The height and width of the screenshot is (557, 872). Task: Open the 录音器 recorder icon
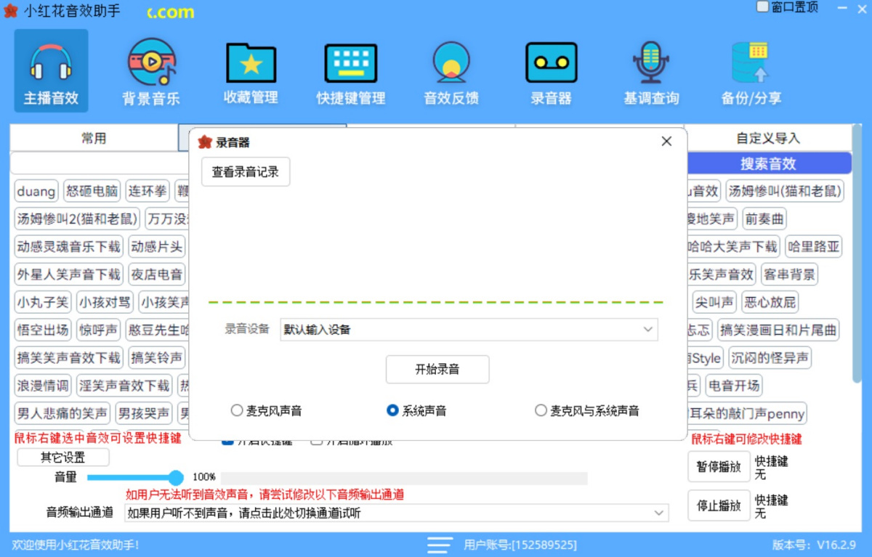(x=551, y=70)
